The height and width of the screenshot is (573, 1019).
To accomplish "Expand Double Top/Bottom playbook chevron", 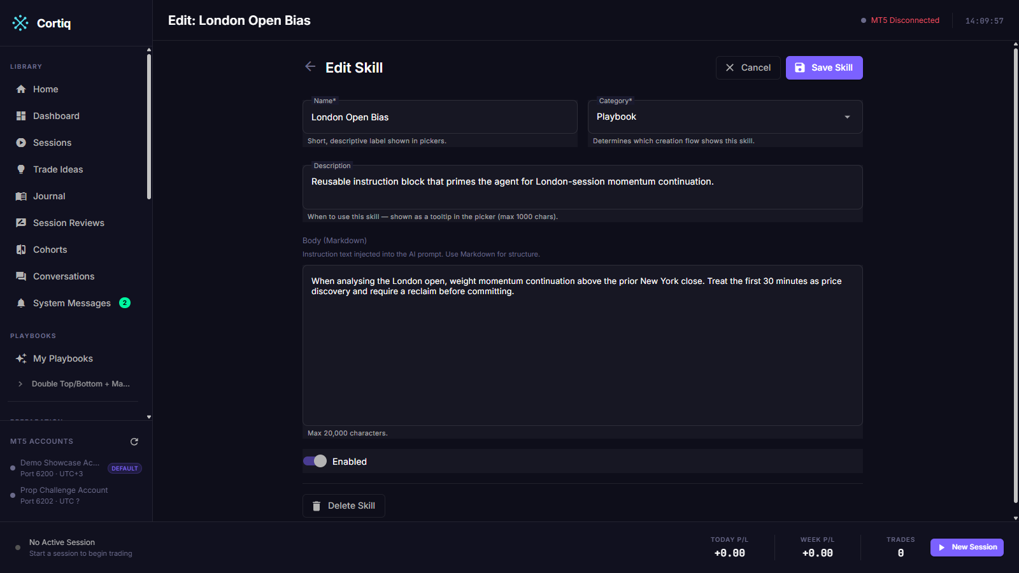I will click(x=20, y=384).
